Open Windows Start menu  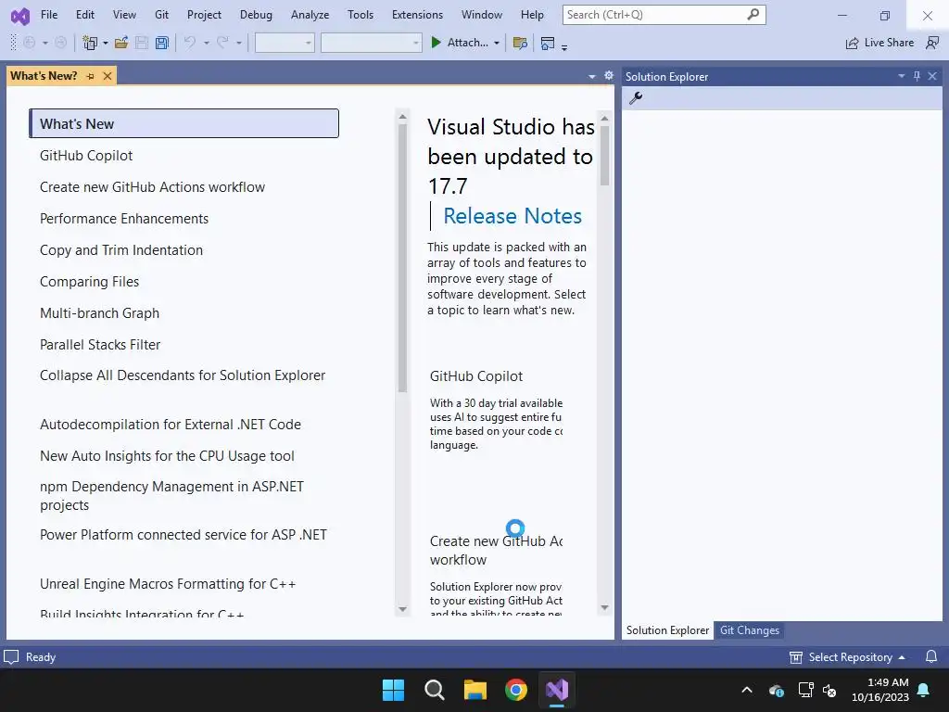(393, 690)
